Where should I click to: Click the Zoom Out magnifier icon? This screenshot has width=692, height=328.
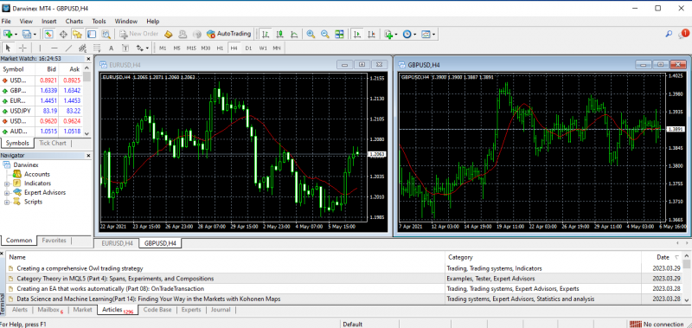(325, 34)
